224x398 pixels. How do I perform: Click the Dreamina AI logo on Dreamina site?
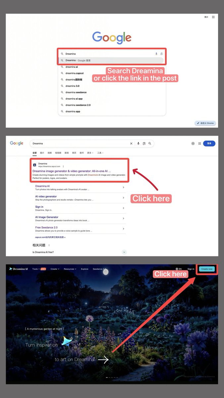click(x=19, y=269)
